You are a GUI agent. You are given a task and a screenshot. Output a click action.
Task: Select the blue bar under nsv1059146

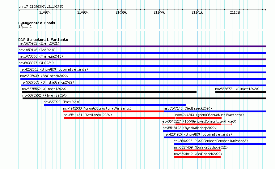[x=142, y=53]
